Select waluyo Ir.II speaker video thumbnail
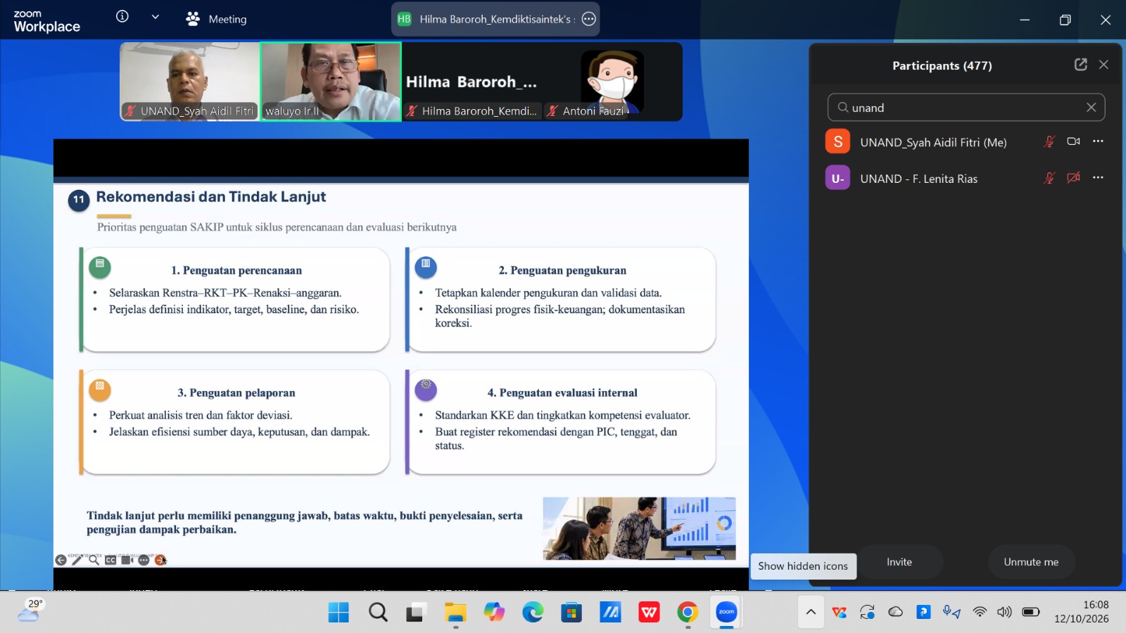 click(331, 82)
